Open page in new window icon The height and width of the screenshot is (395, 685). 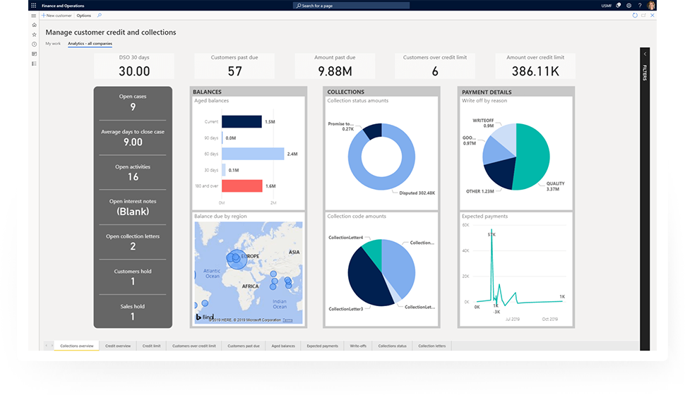click(x=643, y=16)
